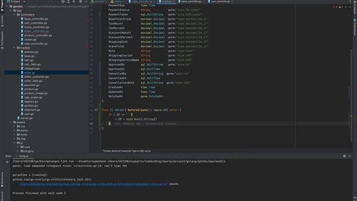Click the blue file path link in output

pyautogui.click(x=93, y=184)
